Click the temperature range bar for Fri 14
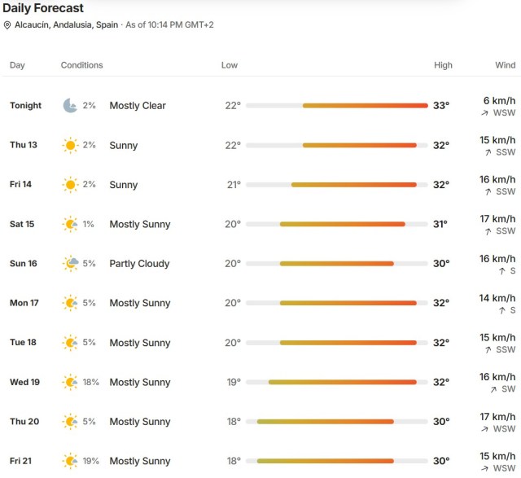 pos(336,185)
